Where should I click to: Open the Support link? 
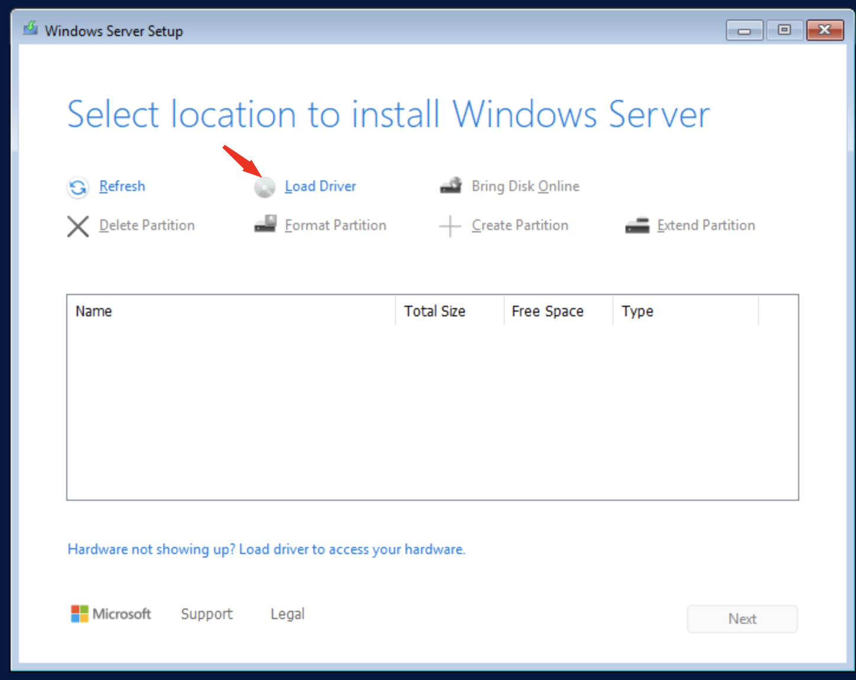click(x=207, y=614)
